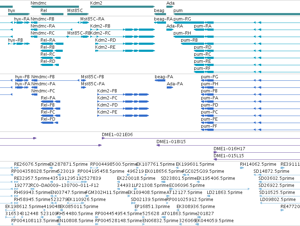The image size is (300, 226).
Task: Select transcript Ada-RA
Action: 175,26
